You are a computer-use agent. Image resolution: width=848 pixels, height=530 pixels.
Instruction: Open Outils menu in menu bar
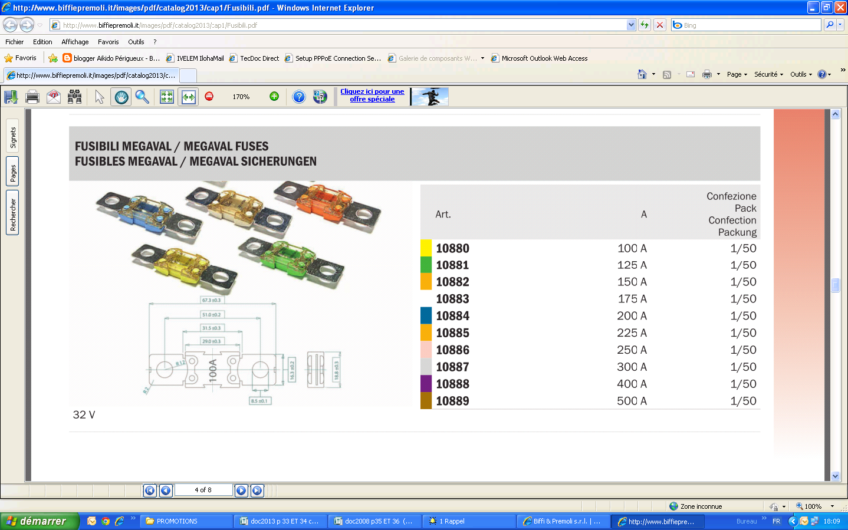click(136, 42)
